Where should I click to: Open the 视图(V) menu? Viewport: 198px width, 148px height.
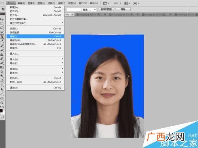(x=72, y=3)
